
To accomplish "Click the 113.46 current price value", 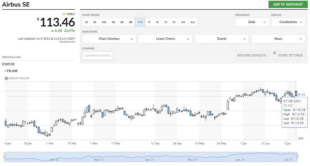I will click(x=58, y=22).
